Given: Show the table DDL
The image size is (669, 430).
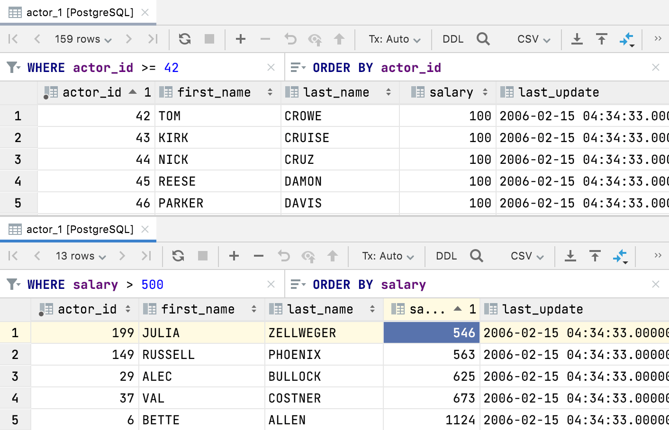Looking at the screenshot, I should coord(453,39).
